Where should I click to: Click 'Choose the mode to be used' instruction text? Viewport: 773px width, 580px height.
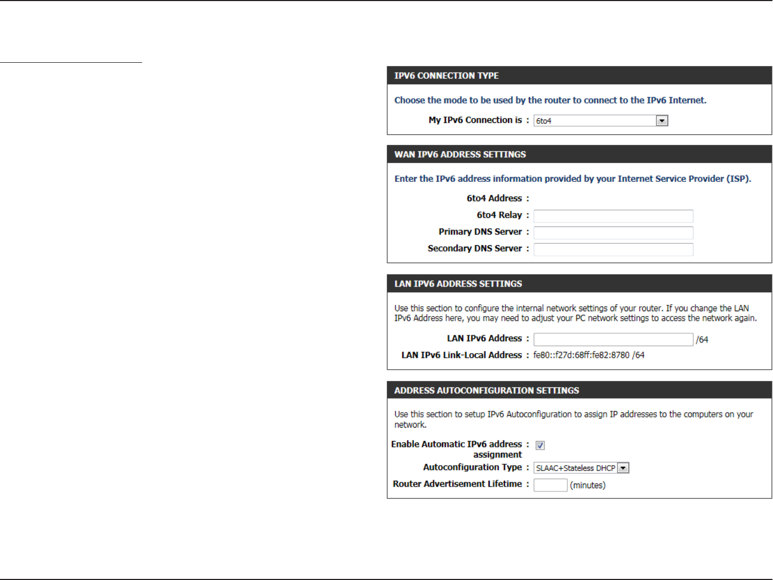click(550, 100)
